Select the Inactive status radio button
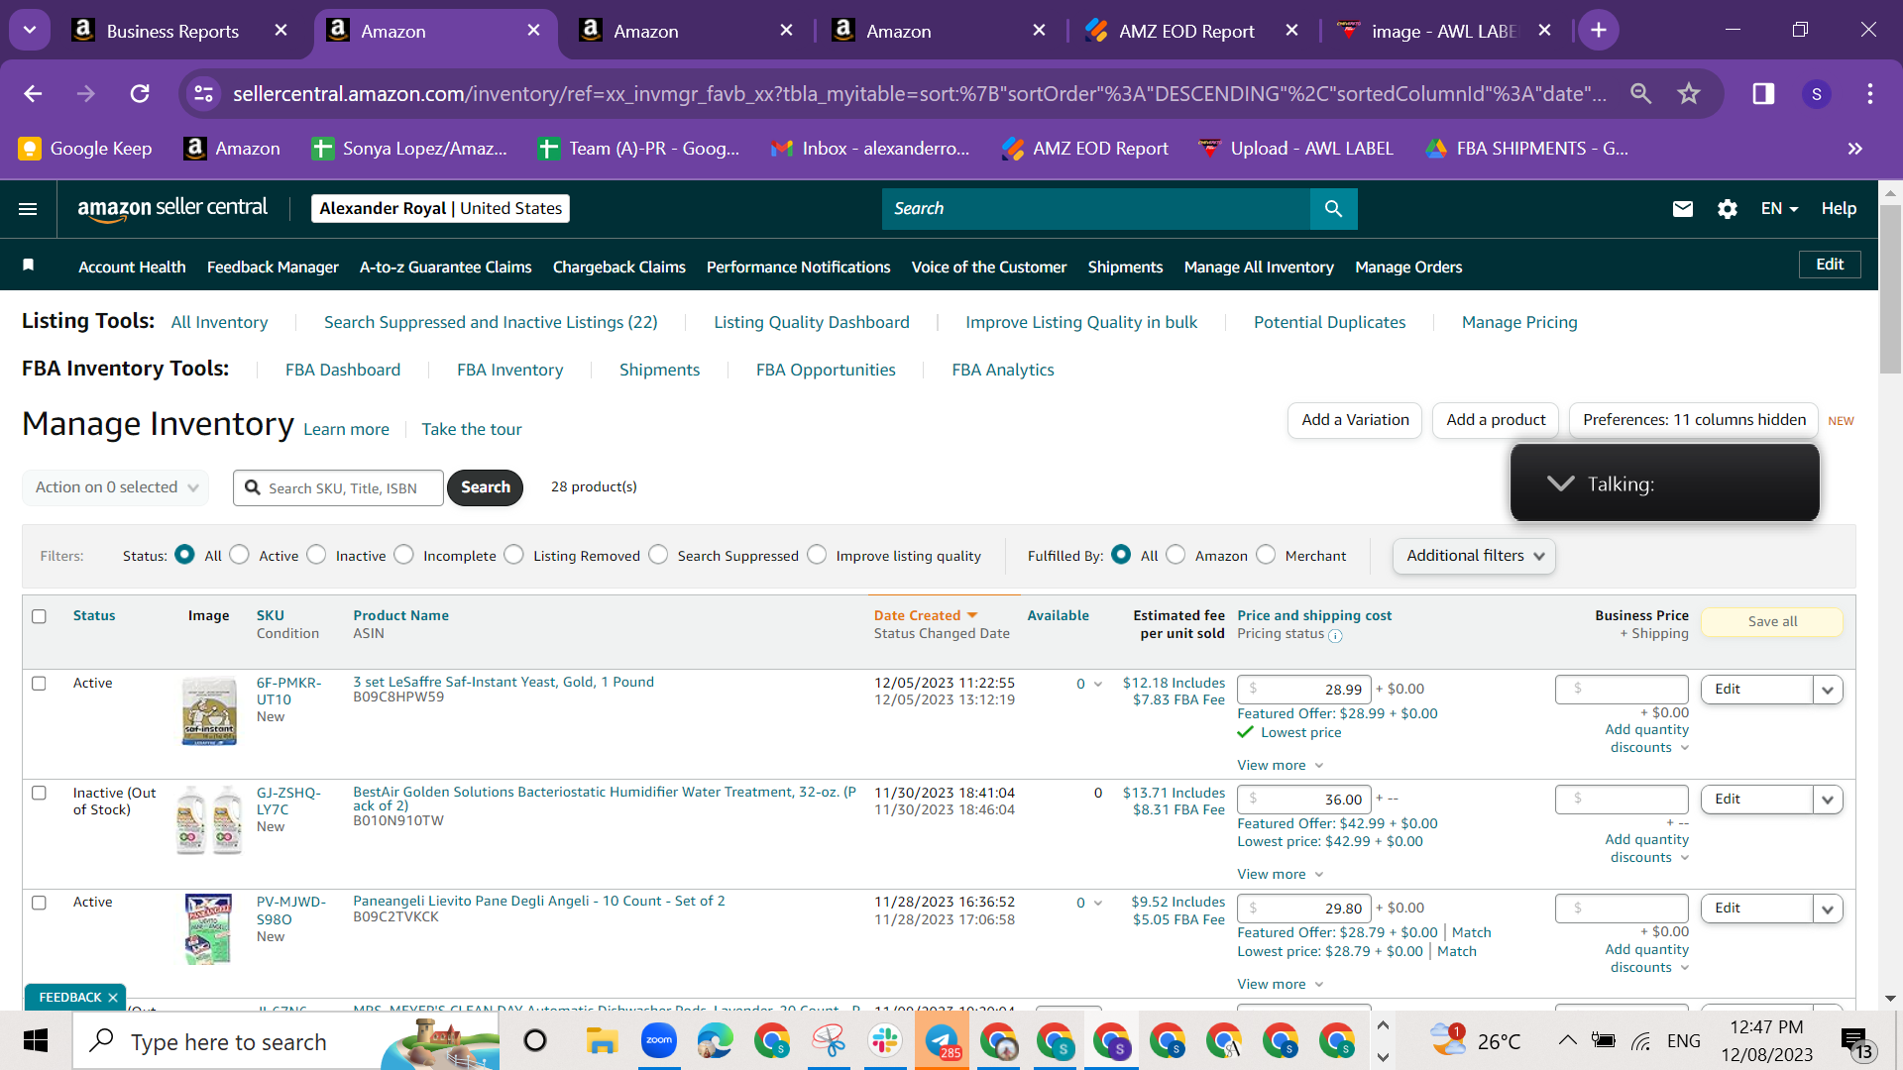Image resolution: width=1903 pixels, height=1070 pixels. [316, 555]
